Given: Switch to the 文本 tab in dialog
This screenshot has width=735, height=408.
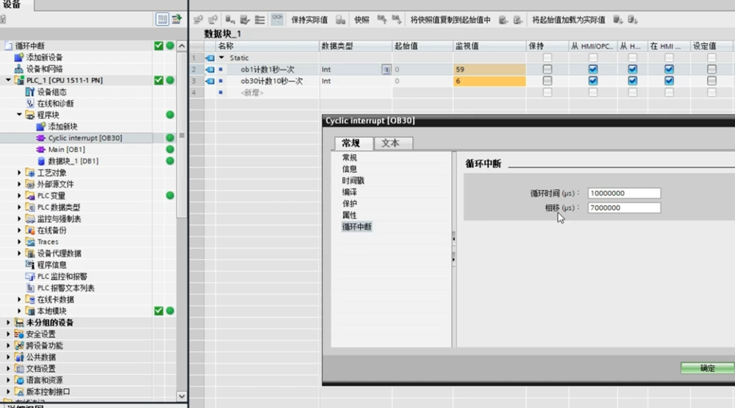Looking at the screenshot, I should [390, 143].
